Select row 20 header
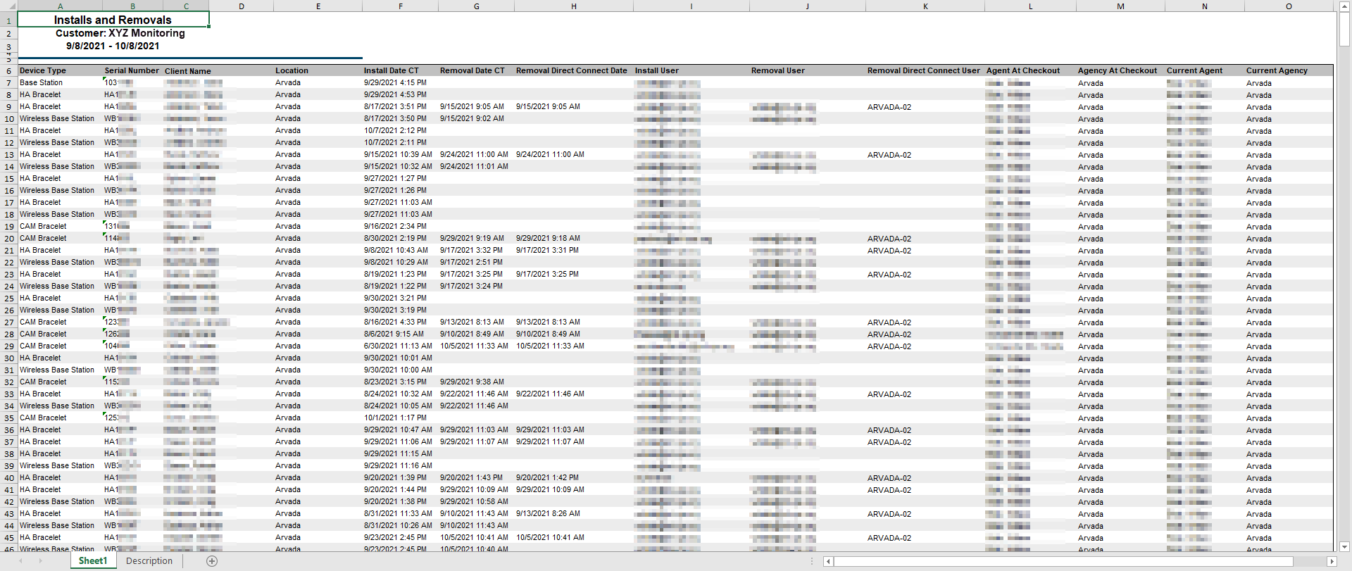 tap(8, 239)
